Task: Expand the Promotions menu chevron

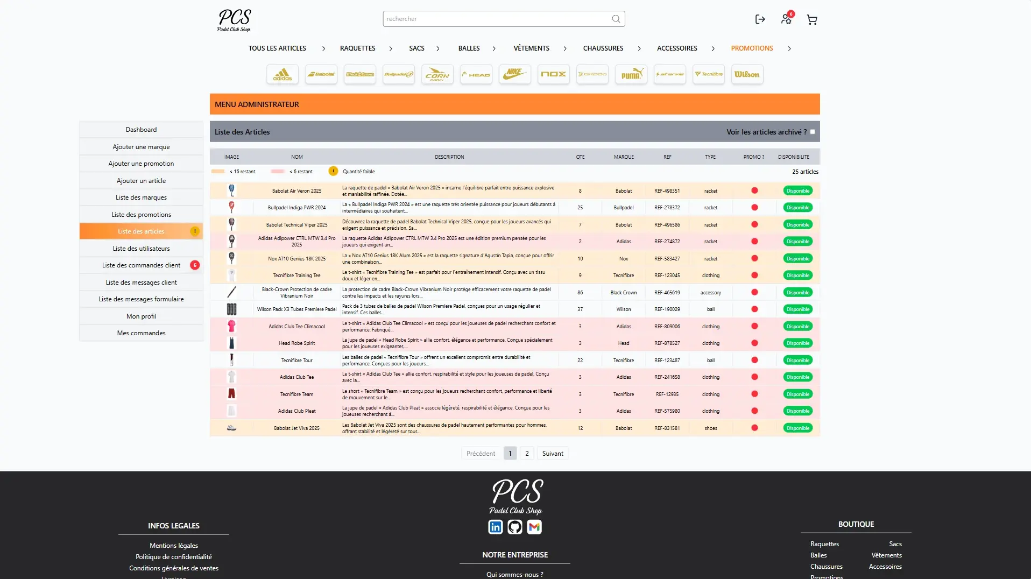Action: [x=789, y=48]
